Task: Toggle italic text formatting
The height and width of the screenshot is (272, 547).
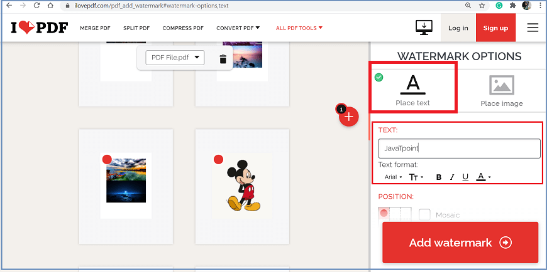Action: (452, 177)
